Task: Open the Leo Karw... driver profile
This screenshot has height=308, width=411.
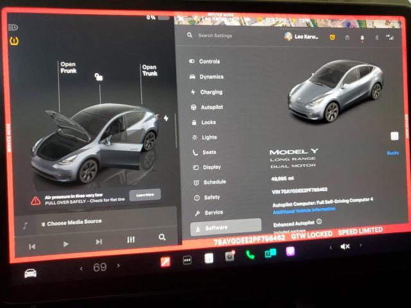Action: (x=301, y=37)
